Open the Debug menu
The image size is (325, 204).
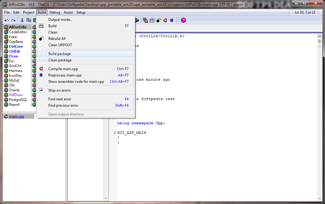click(55, 12)
